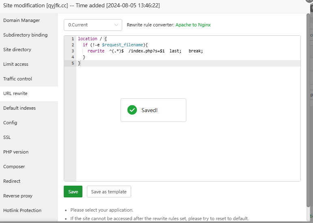The width and height of the screenshot is (313, 223).
Task: Go to the SSL settings tab
Action: (7, 137)
